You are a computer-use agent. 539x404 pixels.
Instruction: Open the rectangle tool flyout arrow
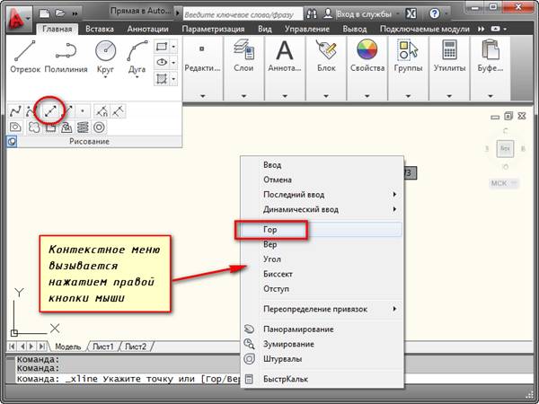[x=173, y=47]
